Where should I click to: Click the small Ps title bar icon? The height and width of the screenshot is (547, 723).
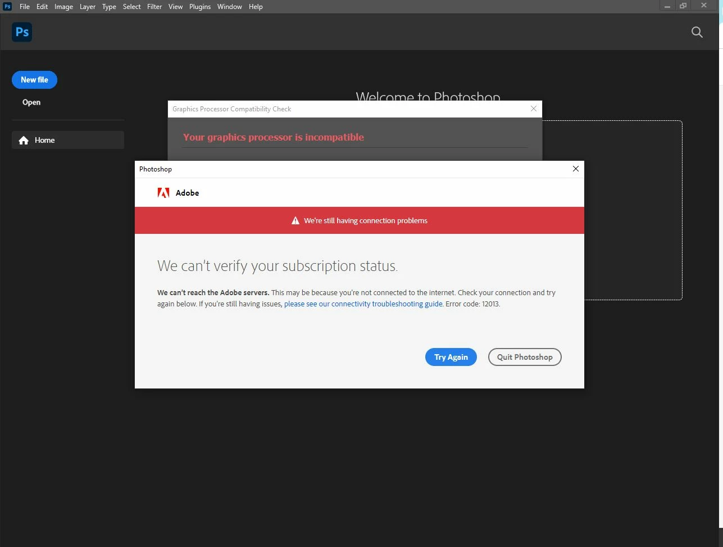click(x=7, y=7)
